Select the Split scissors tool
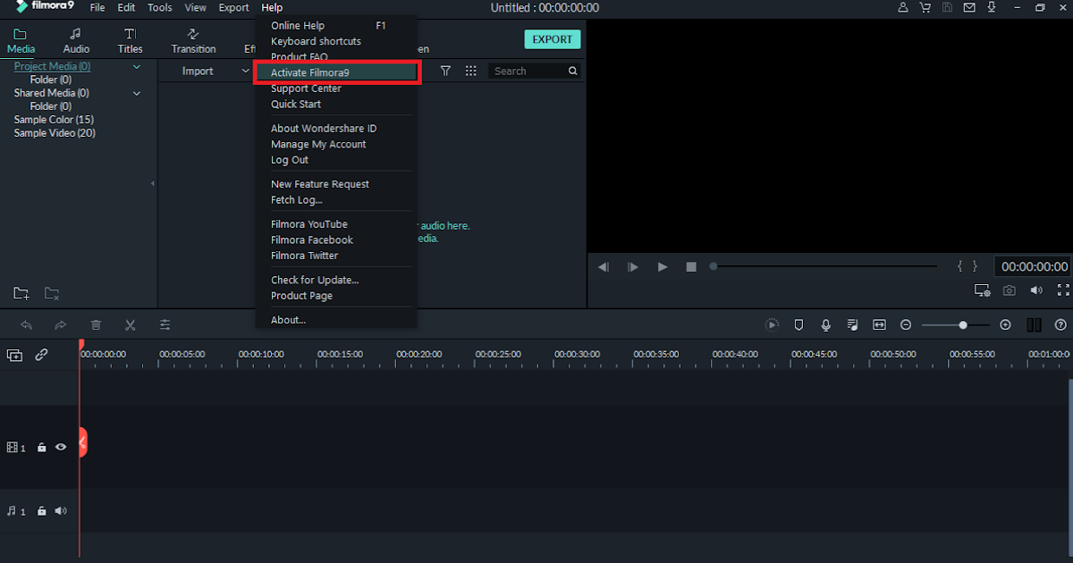This screenshot has width=1073, height=563. pos(130,325)
